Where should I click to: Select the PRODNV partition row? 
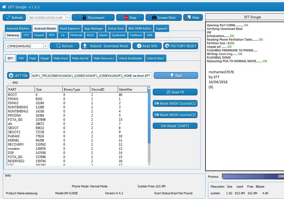click(77, 115)
